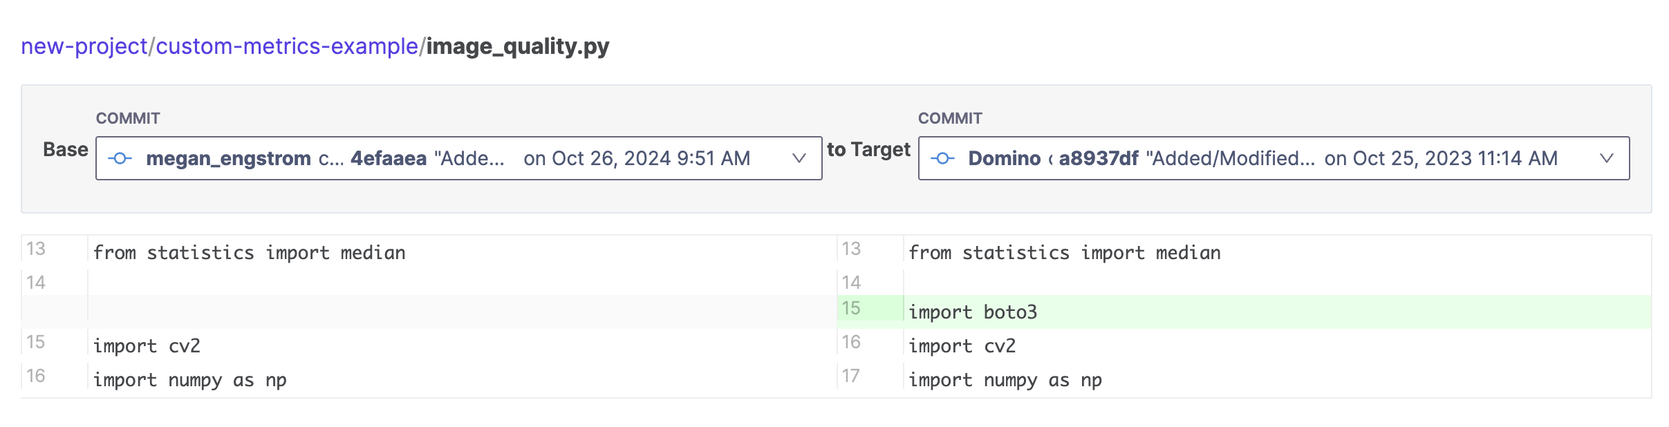Expand the Target commit dropdown chevron

1607,158
